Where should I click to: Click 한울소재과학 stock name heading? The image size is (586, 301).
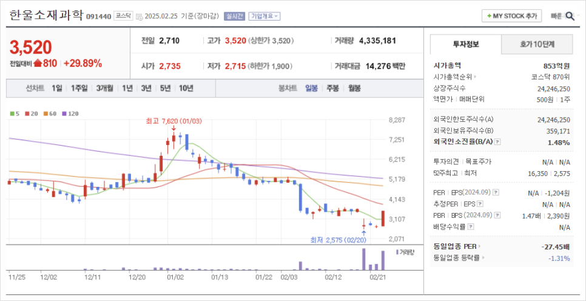pyautogui.click(x=46, y=15)
